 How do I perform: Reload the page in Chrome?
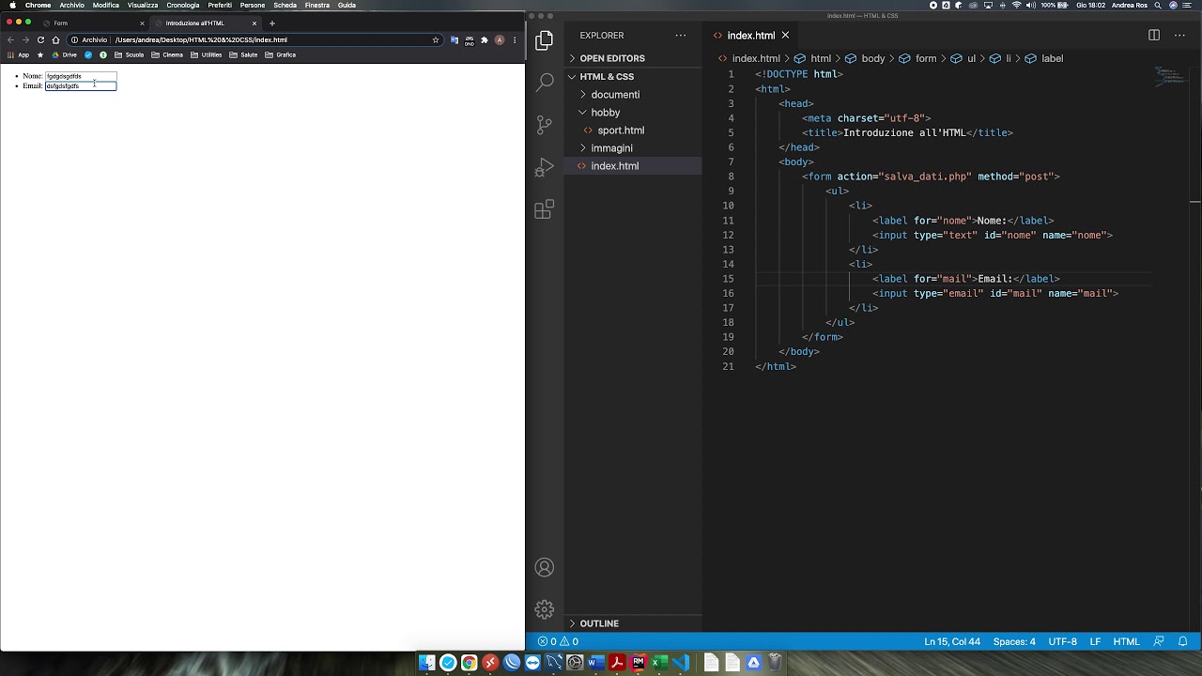tap(40, 39)
